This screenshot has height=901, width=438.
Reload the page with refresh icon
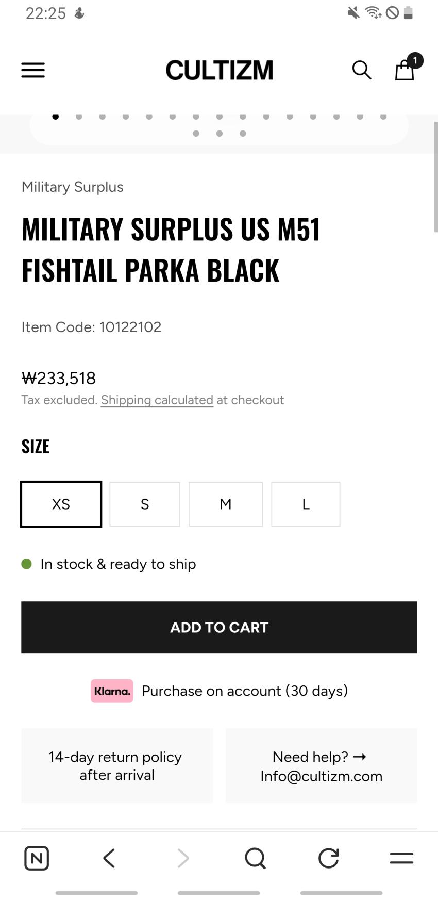point(329,858)
